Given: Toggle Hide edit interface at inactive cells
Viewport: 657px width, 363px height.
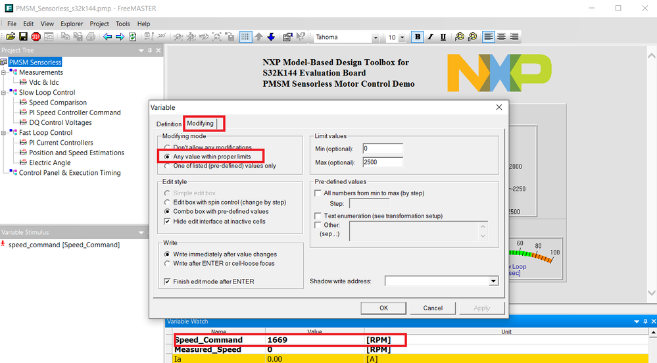Looking at the screenshot, I should pyautogui.click(x=167, y=222).
